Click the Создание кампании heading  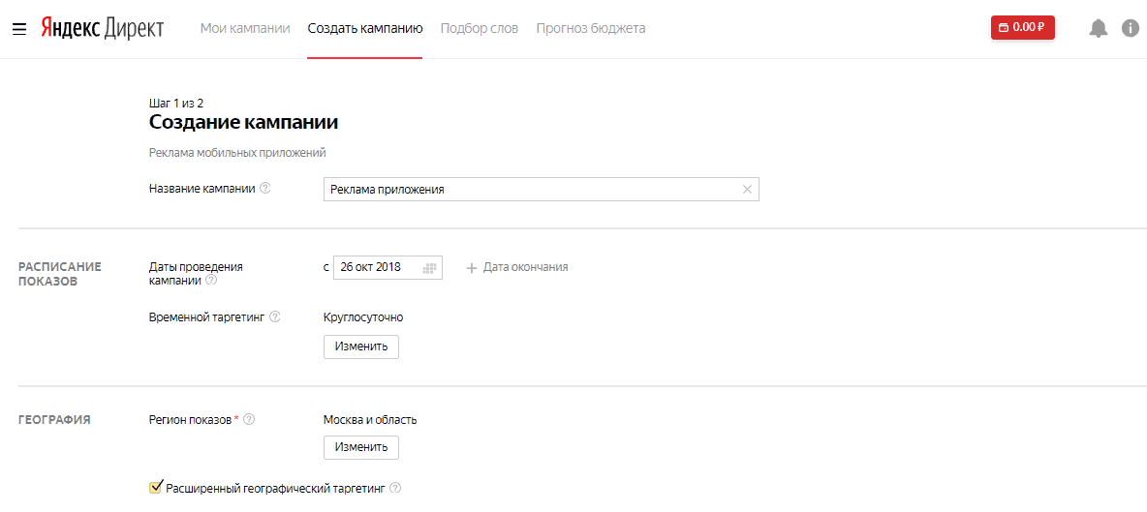pos(243,122)
